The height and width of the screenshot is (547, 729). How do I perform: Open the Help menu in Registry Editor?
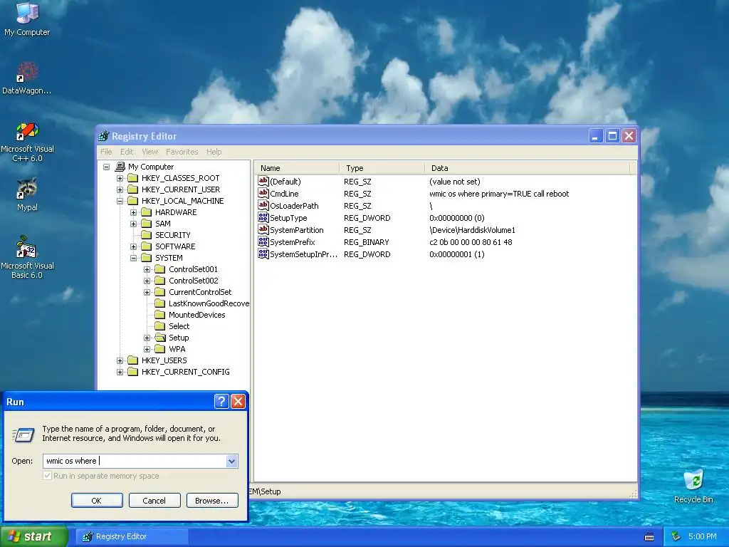coord(214,152)
